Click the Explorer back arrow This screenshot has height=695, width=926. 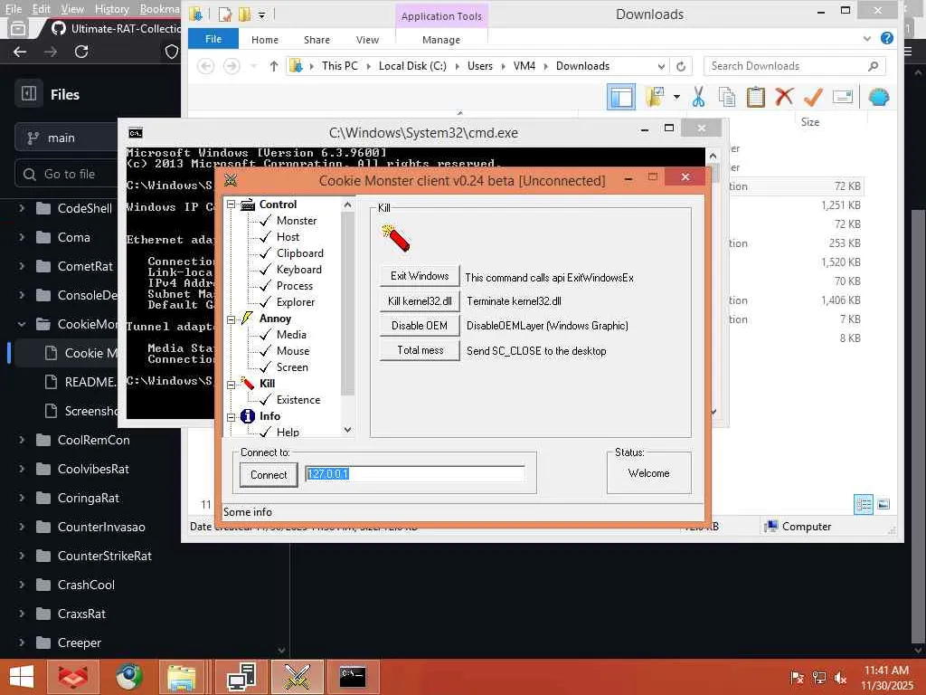pos(205,65)
